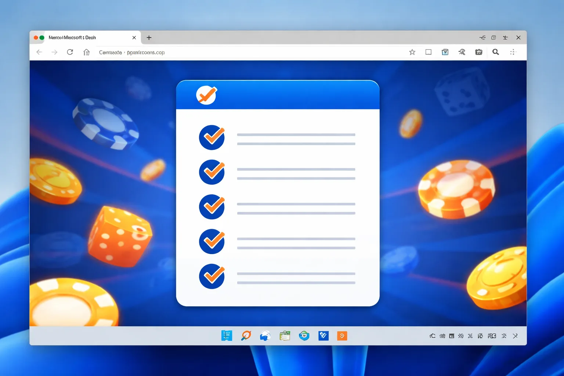The image size is (564, 376).
Task: Open the home page via house icon
Action: pyautogui.click(x=87, y=52)
